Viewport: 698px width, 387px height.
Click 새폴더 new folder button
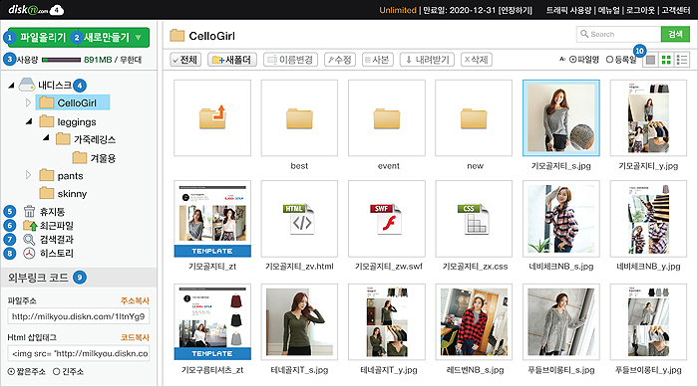pos(232,60)
